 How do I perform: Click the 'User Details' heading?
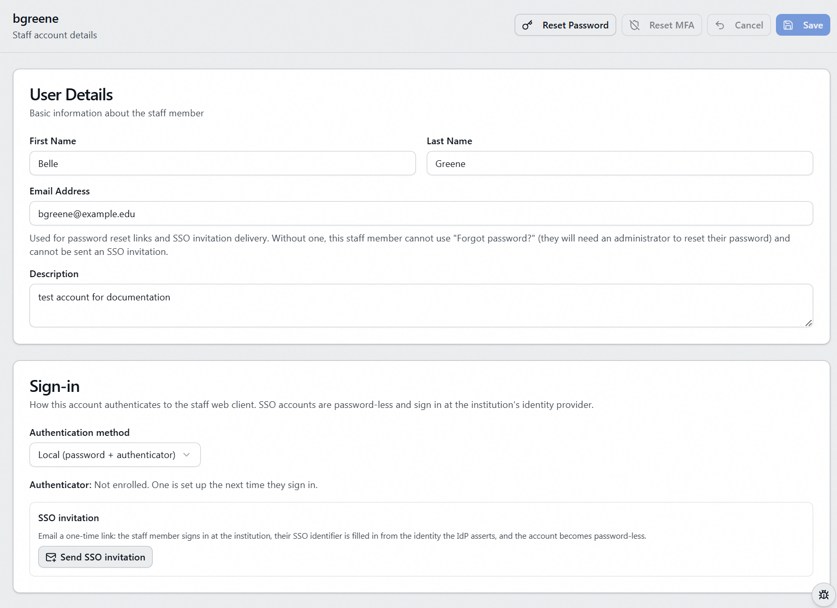(x=71, y=95)
